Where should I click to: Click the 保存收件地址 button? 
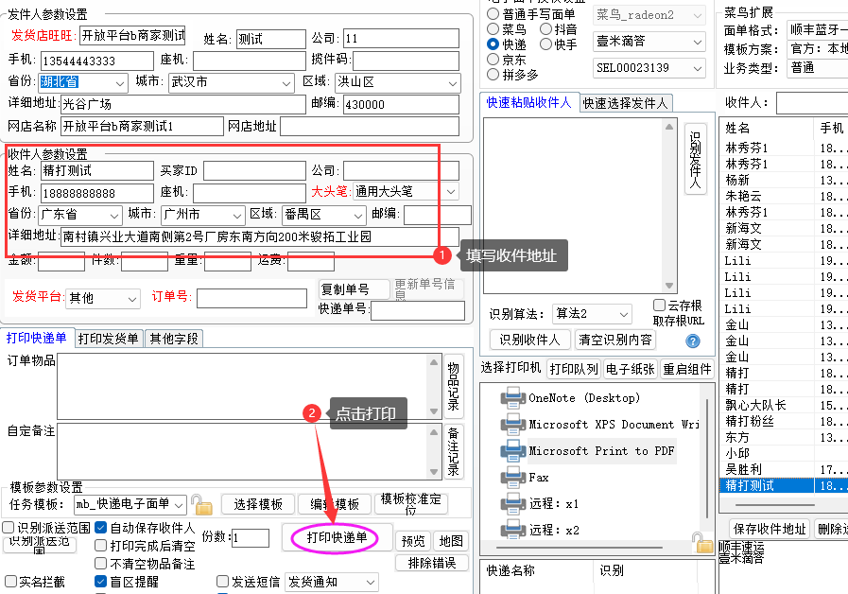(770, 529)
